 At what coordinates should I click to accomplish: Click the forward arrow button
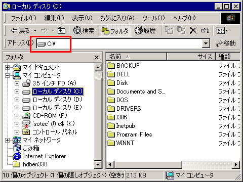[x=44, y=31]
